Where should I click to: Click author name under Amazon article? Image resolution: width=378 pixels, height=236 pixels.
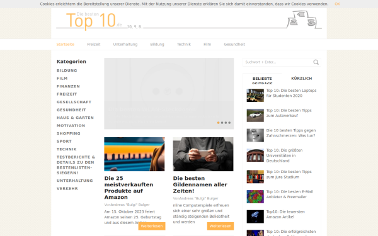coord(129,205)
